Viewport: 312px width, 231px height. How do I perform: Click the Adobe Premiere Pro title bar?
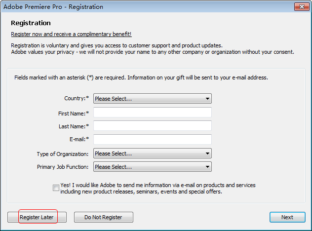pos(99,7)
